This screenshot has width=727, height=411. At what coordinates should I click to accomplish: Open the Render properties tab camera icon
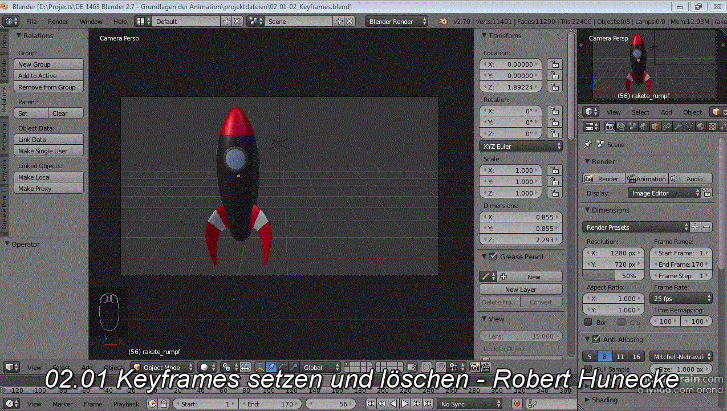(x=610, y=127)
